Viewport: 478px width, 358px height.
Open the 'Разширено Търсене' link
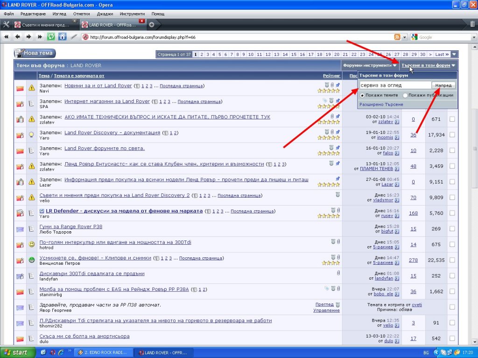[381, 104]
